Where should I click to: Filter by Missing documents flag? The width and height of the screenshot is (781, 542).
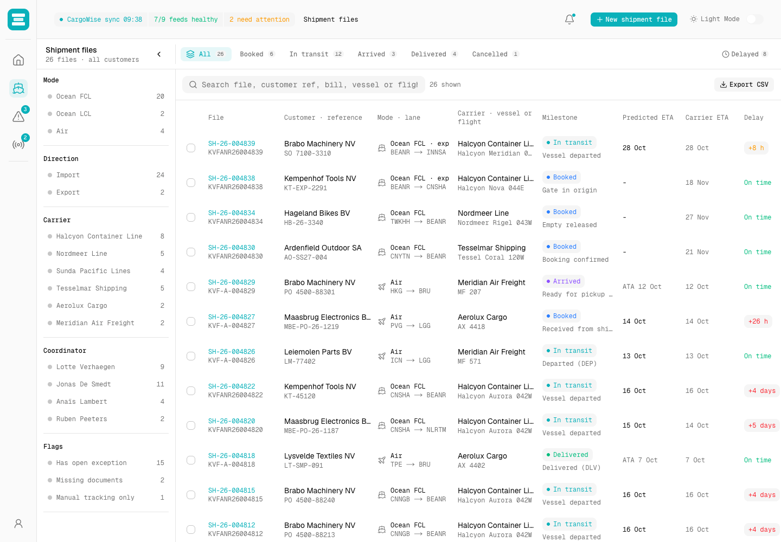[106, 480]
